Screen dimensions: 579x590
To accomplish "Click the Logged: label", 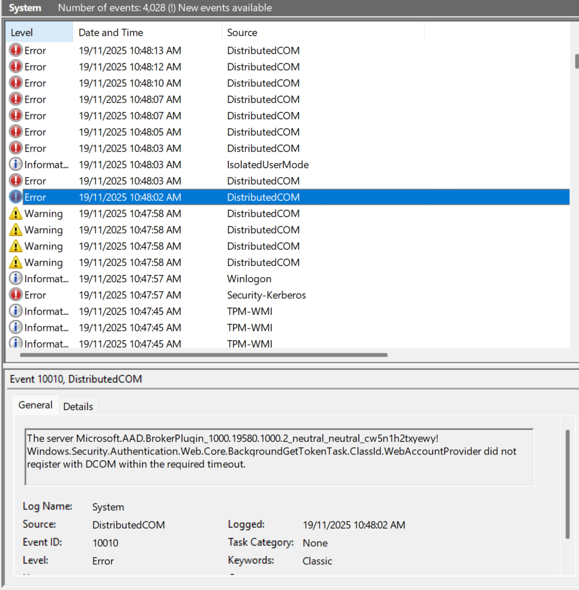I will point(246,524).
